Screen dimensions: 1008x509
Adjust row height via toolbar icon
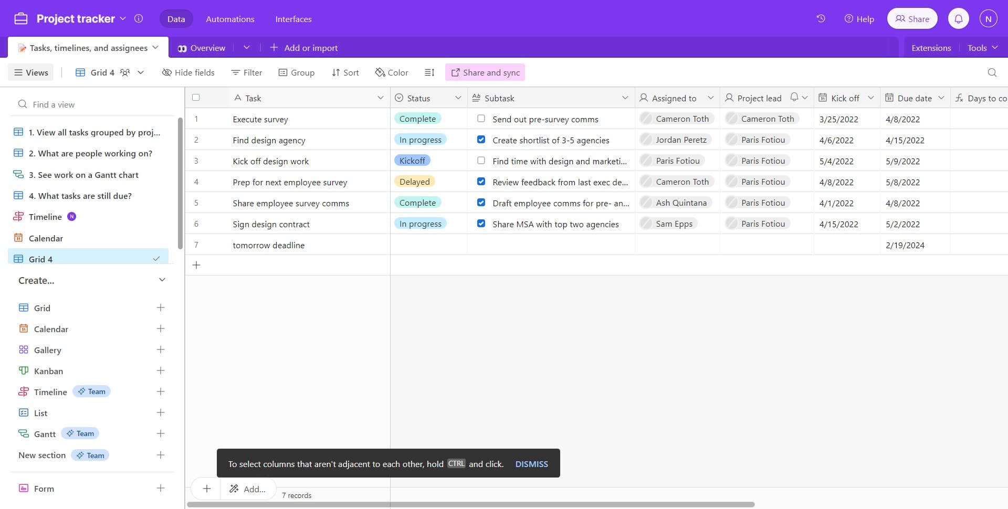429,72
